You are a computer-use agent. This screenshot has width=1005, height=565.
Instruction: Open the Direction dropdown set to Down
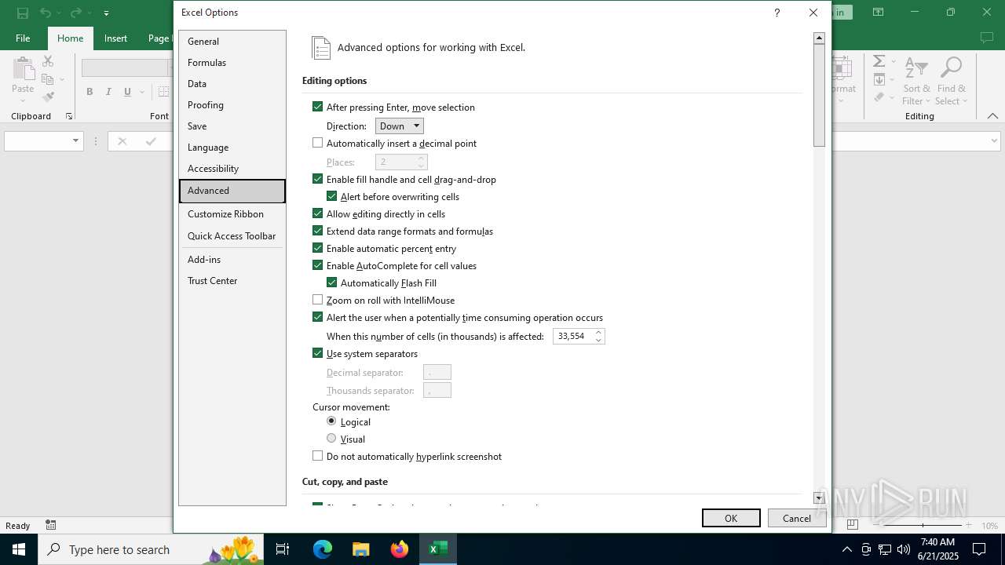click(x=400, y=126)
